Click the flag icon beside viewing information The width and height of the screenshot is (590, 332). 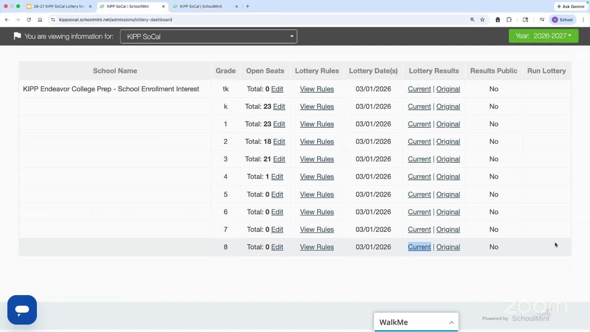point(18,36)
